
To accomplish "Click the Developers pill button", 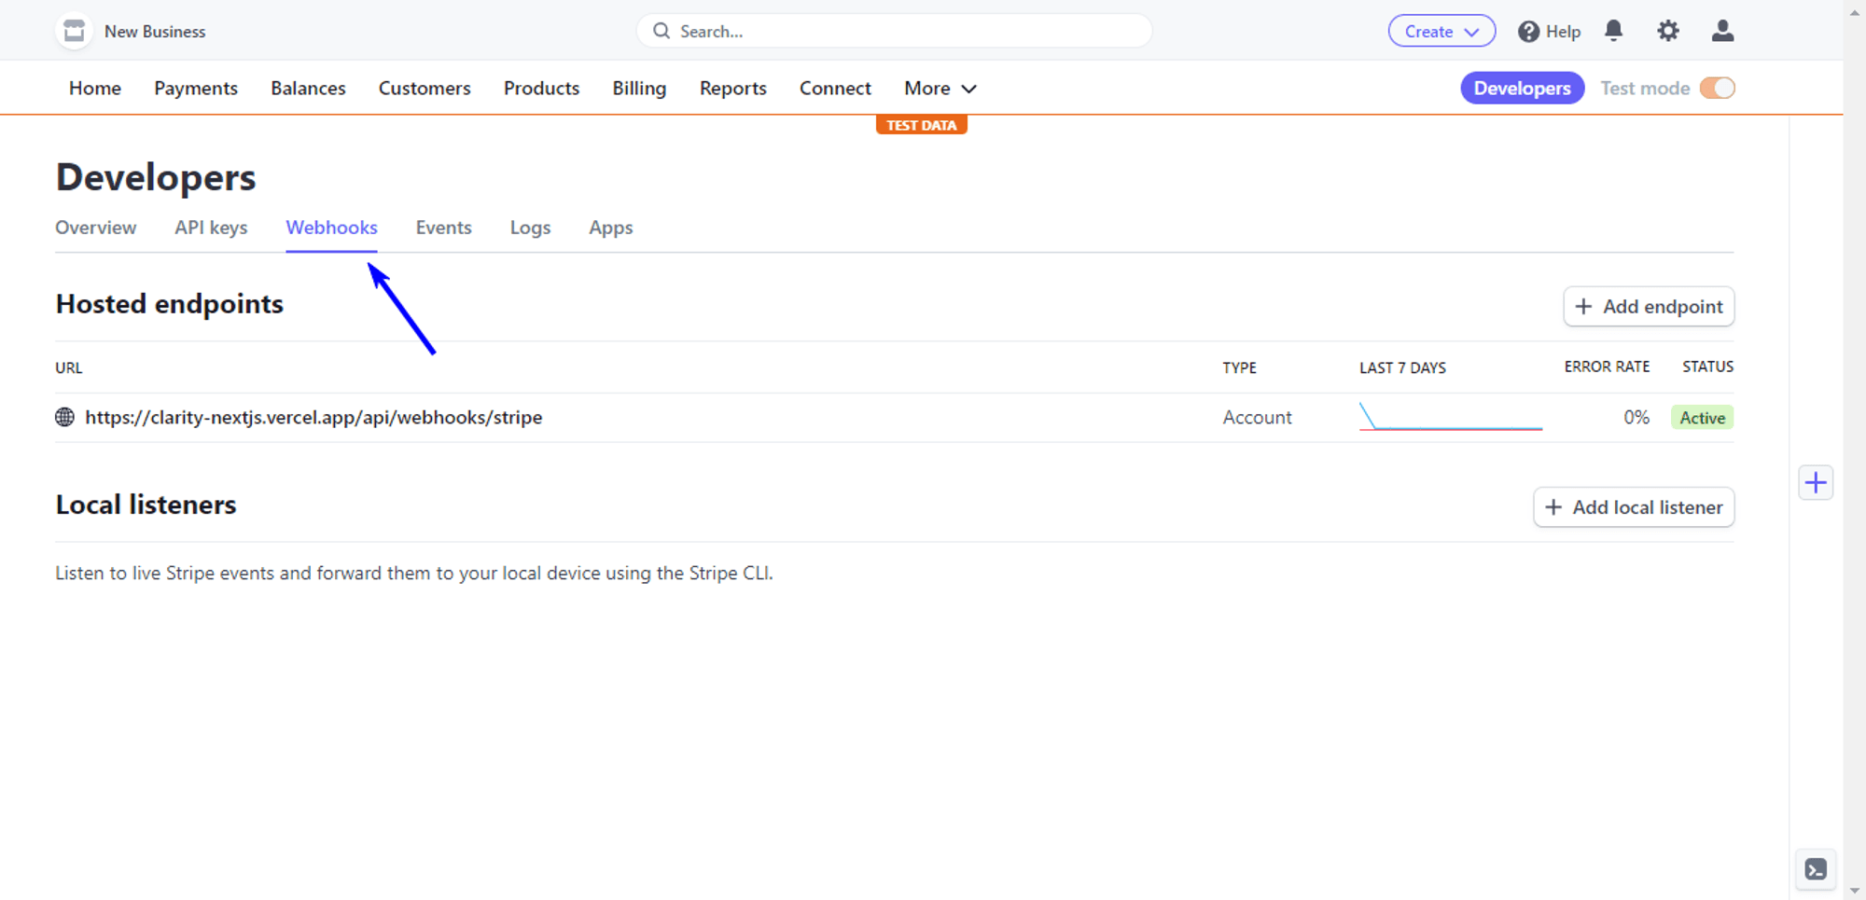I will point(1522,88).
